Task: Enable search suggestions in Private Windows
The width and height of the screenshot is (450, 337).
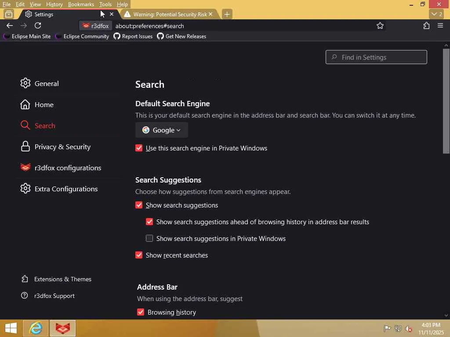Action: click(x=149, y=238)
